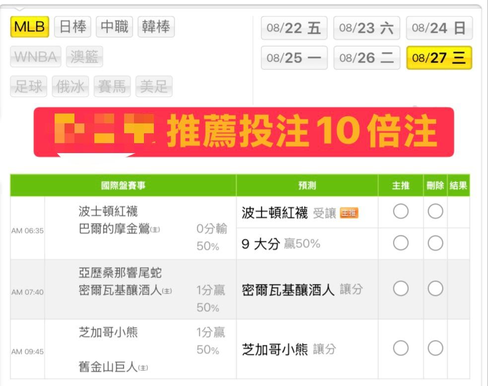Choose the 08/26 二 date button
Screen dimensions: 488x386
367,58
